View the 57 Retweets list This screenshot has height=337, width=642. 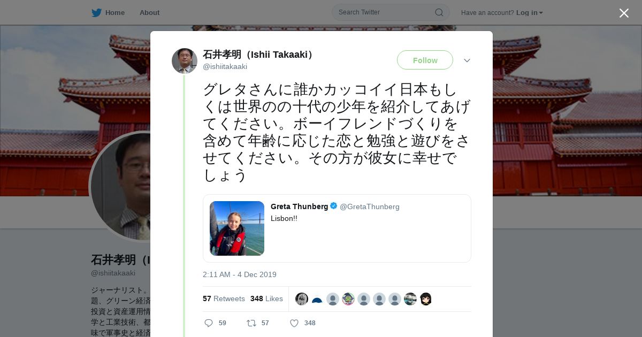224,298
